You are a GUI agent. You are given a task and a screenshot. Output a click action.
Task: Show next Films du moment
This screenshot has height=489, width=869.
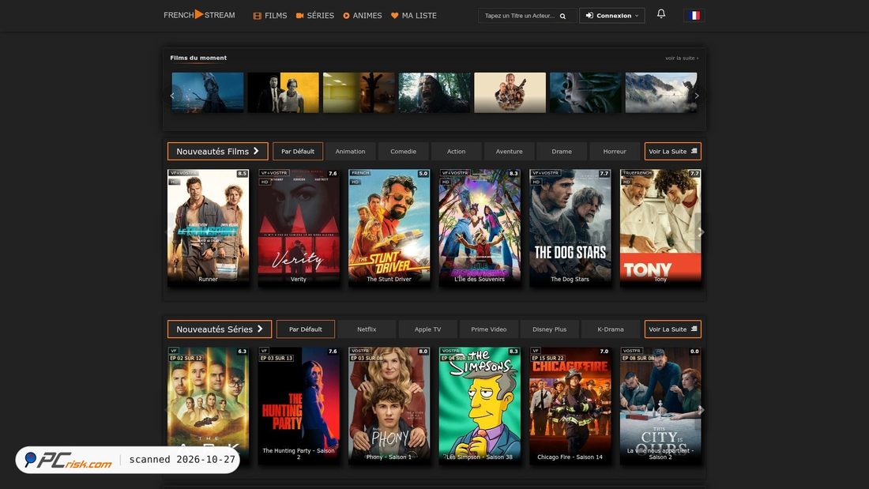697,96
